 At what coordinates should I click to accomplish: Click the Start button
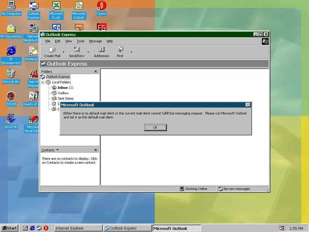9,228
